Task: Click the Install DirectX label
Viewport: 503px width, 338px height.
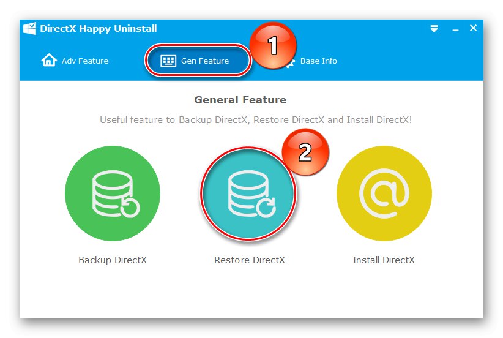Action: 384,260
